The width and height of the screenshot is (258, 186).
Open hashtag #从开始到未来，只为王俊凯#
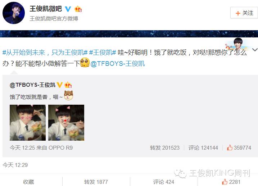45,53
